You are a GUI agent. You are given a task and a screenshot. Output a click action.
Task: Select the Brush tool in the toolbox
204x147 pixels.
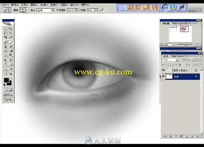coord(11,42)
